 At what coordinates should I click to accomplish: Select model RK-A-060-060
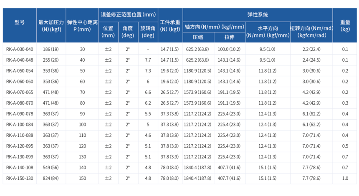20,81
